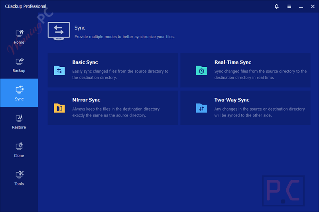Click the CBackup Professional window title
Screen dimensions: 319x212
tap(26, 6)
